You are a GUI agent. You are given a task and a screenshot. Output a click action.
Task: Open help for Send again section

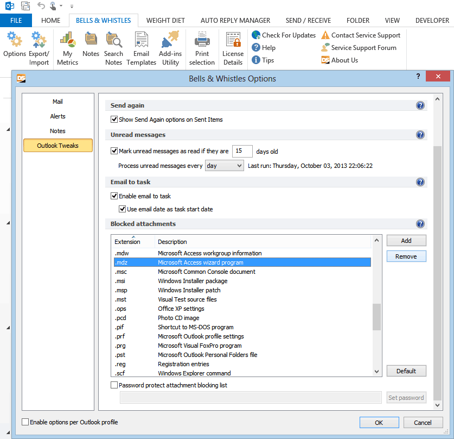pos(420,105)
